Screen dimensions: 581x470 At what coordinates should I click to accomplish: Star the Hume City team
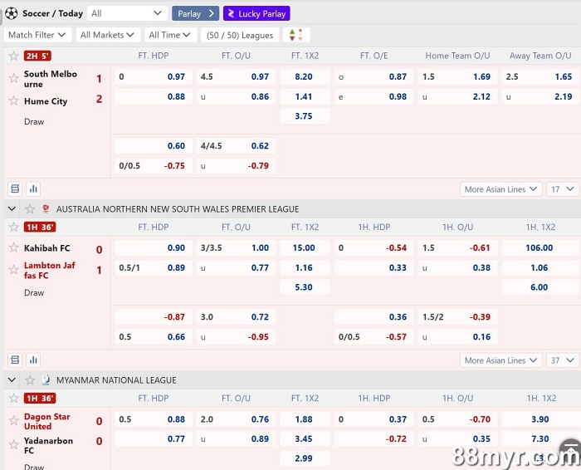coord(14,100)
